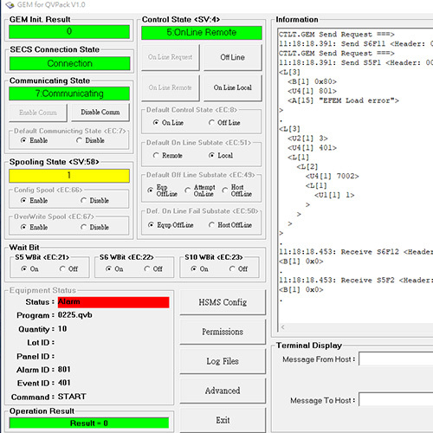Click the yellow Spooling State indicator
Viewport: 433px width, 433px height.
click(69, 176)
